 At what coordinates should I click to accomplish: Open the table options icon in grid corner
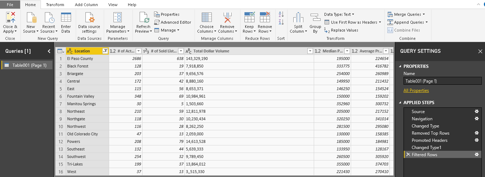pyautogui.click(x=60, y=51)
